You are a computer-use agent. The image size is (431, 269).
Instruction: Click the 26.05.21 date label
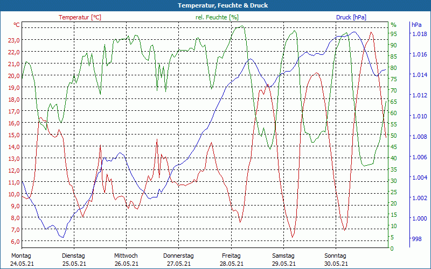click(127, 264)
